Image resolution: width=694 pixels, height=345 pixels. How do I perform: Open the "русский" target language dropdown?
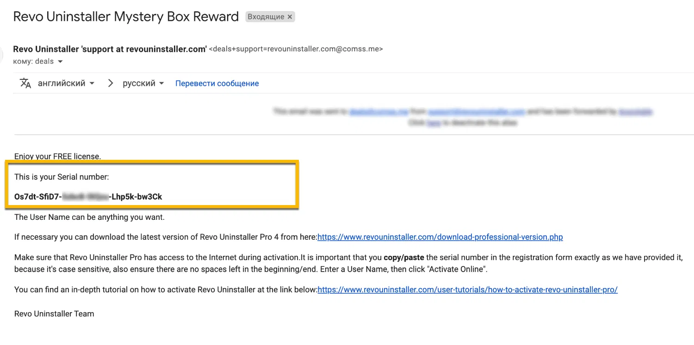tap(143, 84)
